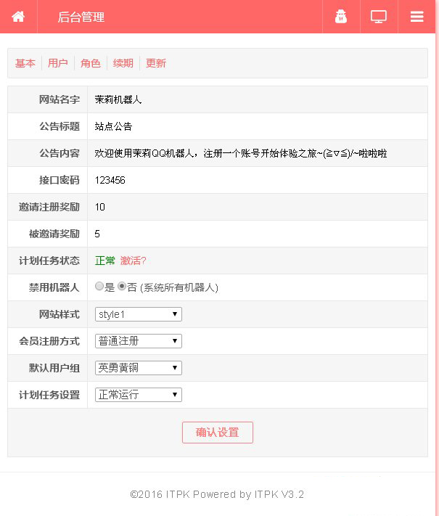
Task: Expand the 默认用户组 英勇黄铜 dropdown
Action: (x=138, y=368)
